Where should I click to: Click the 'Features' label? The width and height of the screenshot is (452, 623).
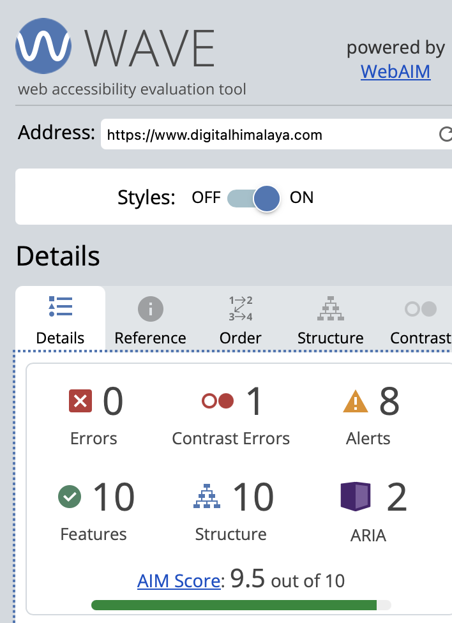(x=93, y=534)
